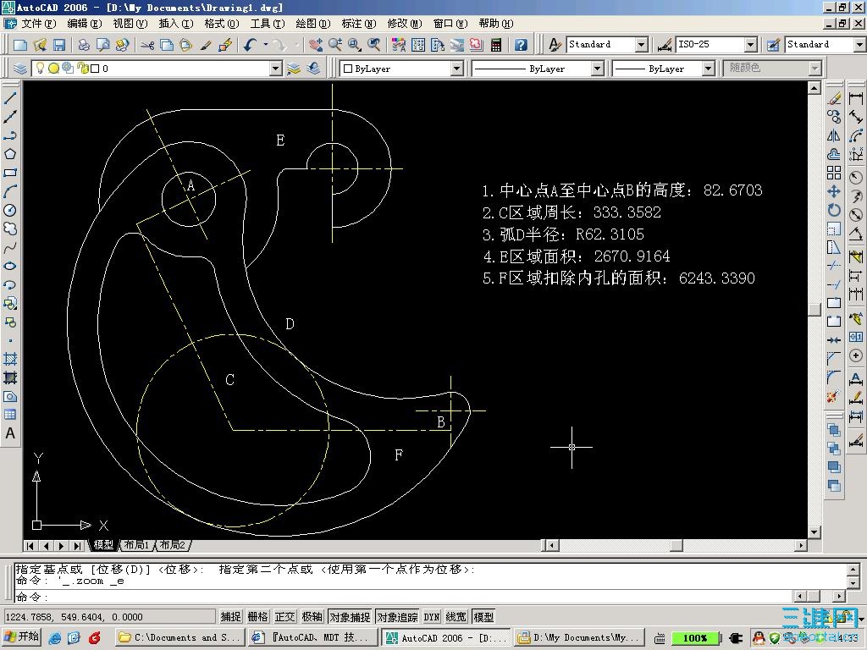Click the Plot print icon
The image size is (867, 650).
tap(84, 45)
